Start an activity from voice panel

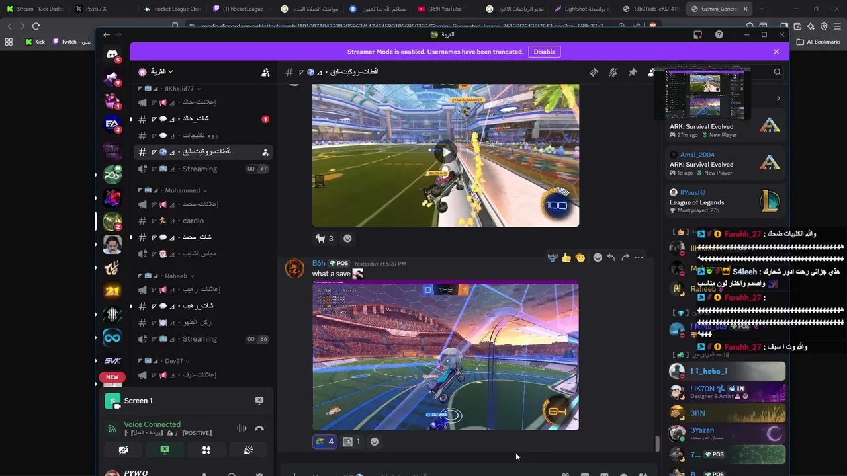coord(206,450)
